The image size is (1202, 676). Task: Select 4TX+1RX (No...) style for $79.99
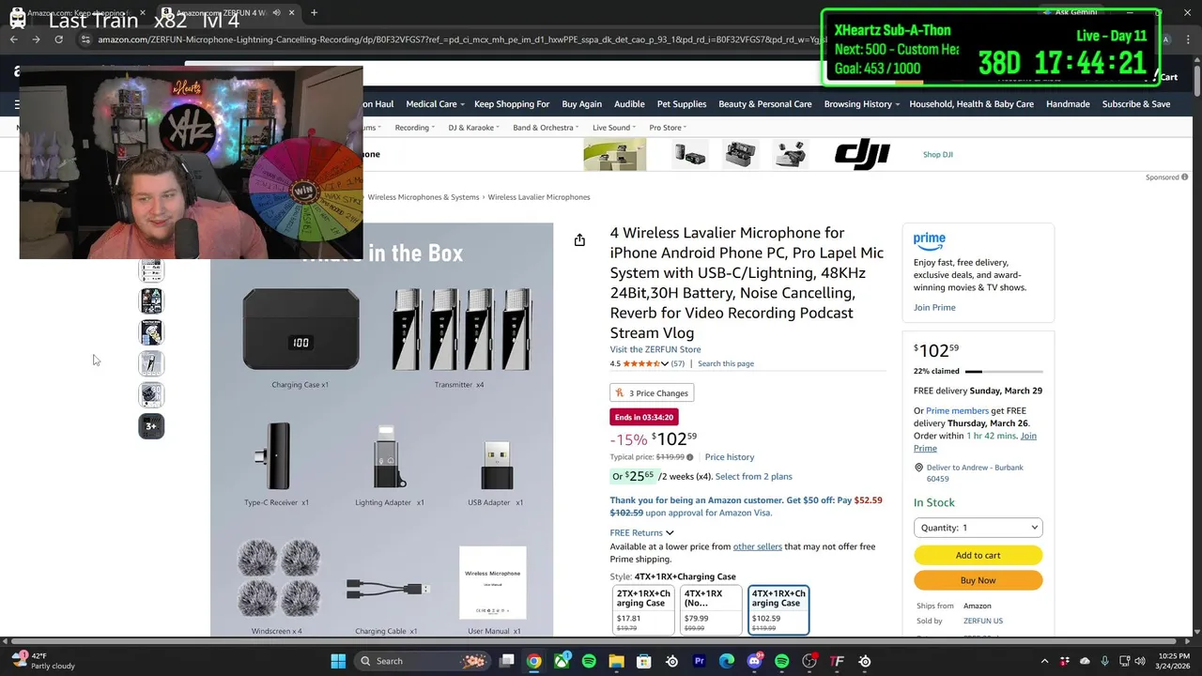[709, 609]
